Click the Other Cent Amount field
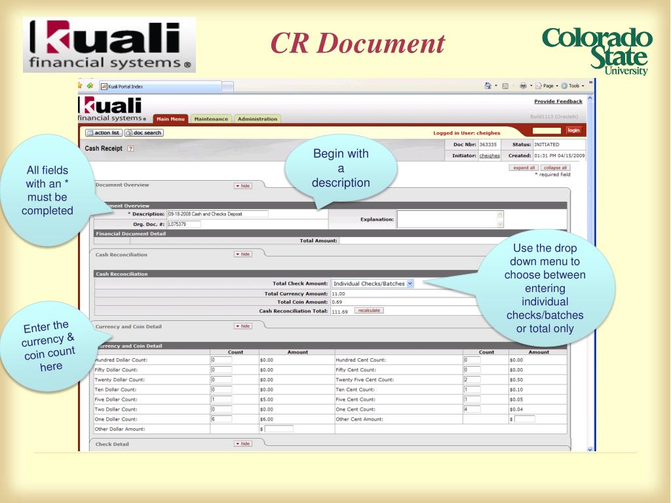 [x=524, y=419]
